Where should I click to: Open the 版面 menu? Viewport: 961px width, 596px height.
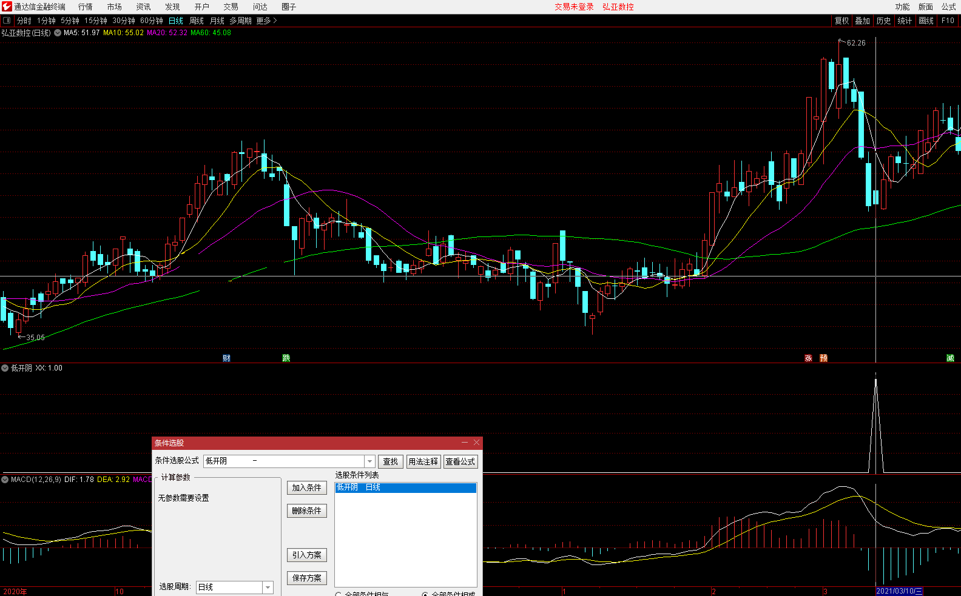pyautogui.click(x=926, y=7)
